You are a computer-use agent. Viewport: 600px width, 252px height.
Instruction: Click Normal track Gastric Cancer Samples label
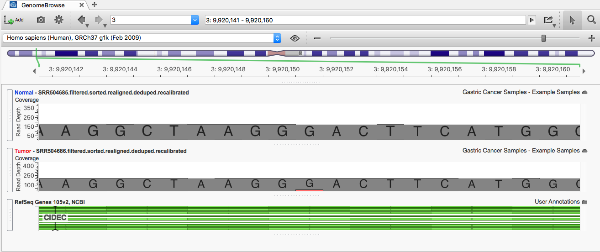click(521, 93)
